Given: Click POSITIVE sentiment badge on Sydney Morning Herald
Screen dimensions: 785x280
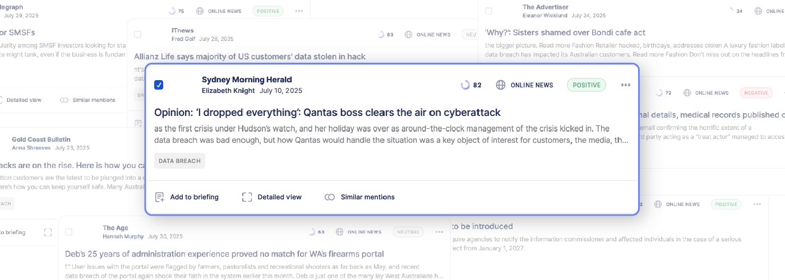Looking at the screenshot, I should click(587, 85).
